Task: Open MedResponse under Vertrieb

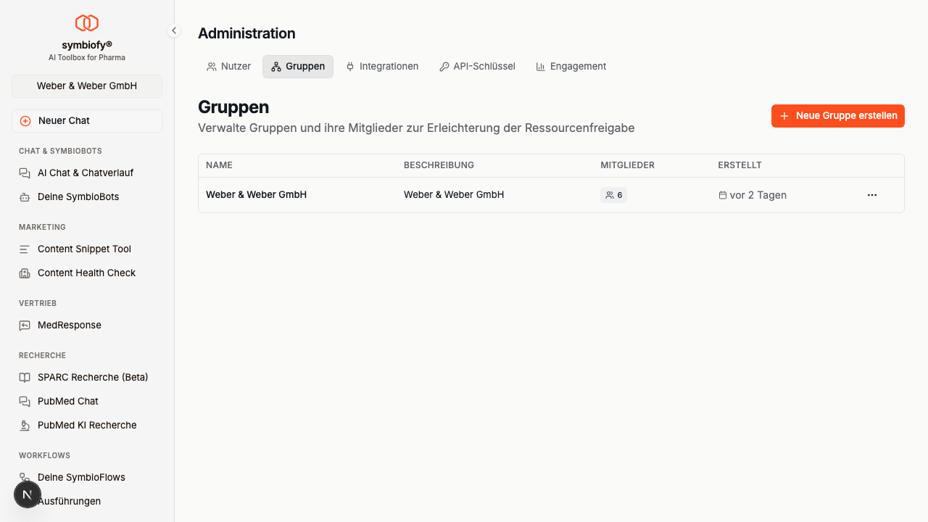Action: point(70,325)
